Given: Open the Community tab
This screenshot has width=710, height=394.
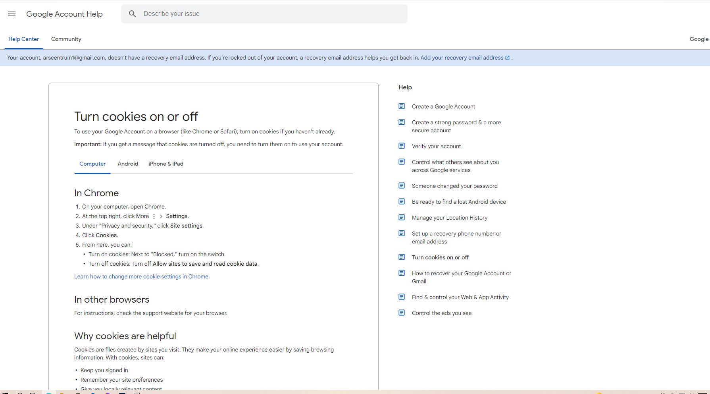Looking at the screenshot, I should pos(66,39).
